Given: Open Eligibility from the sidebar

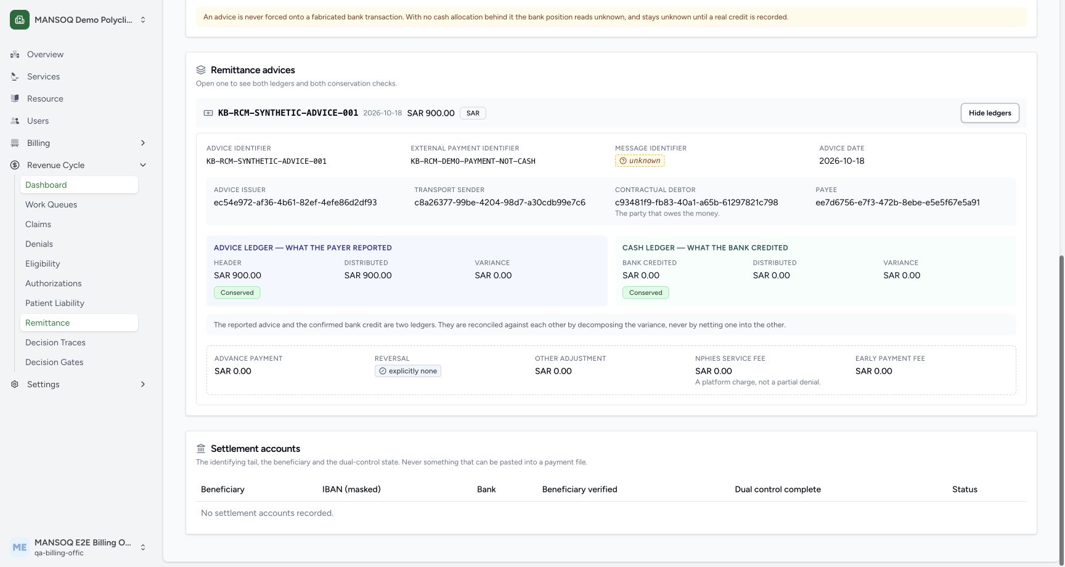Looking at the screenshot, I should tap(79, 263).
